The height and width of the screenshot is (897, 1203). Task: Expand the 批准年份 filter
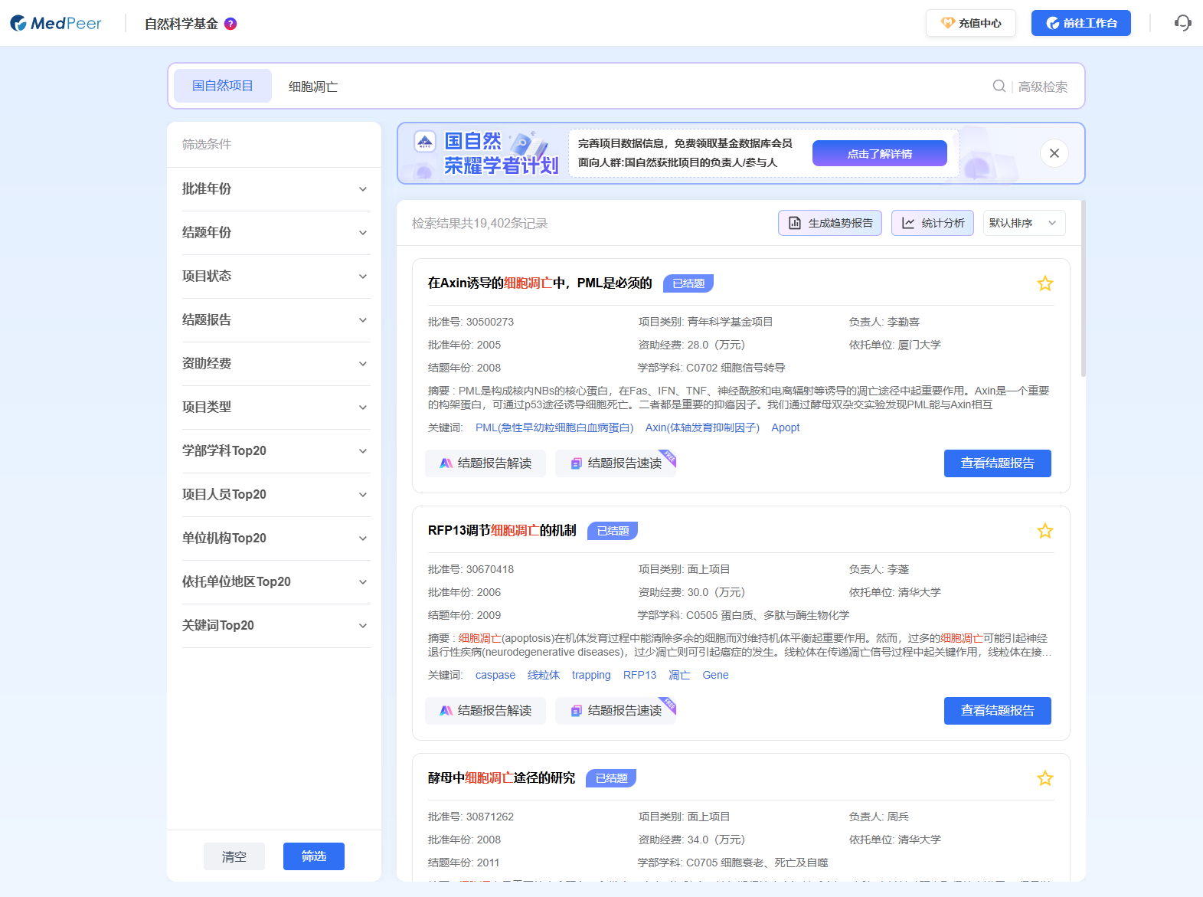276,189
